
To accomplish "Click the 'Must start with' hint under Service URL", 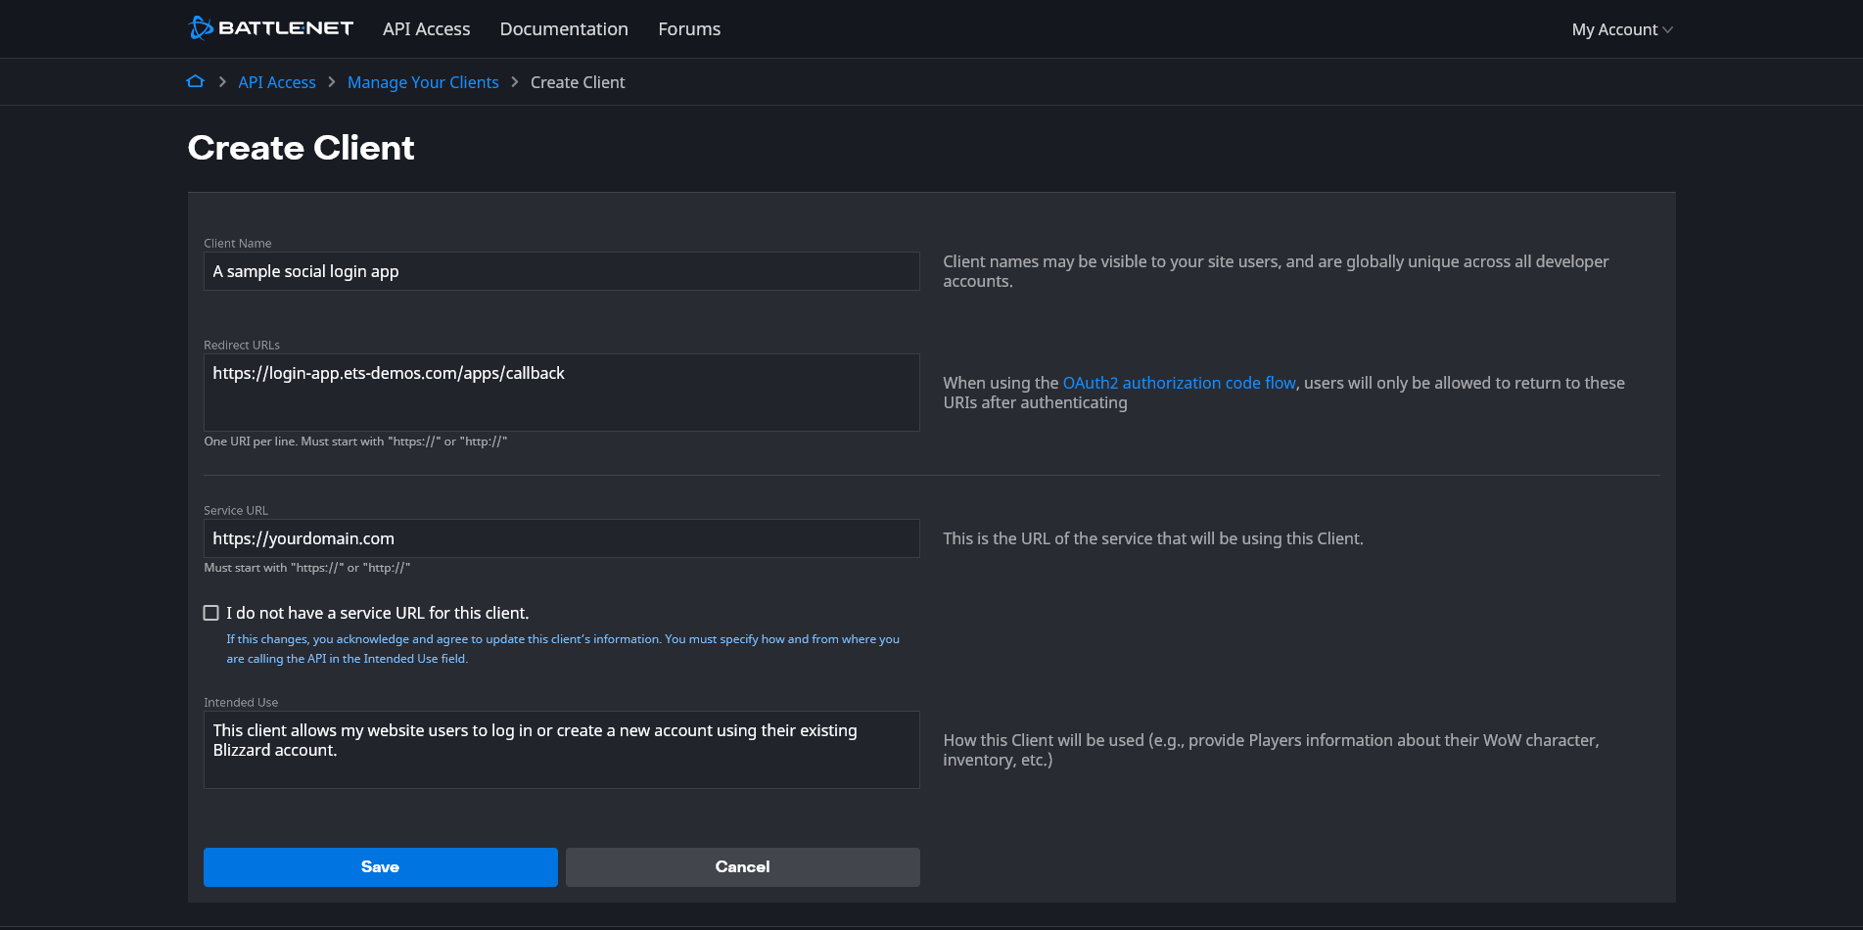I will point(306,568).
